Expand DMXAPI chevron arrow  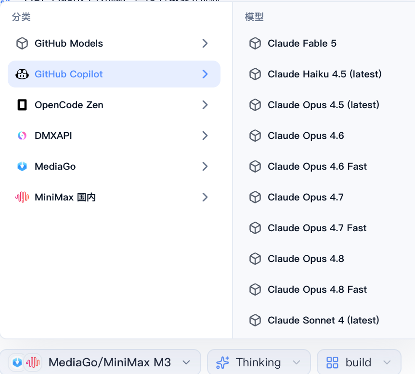pos(205,136)
